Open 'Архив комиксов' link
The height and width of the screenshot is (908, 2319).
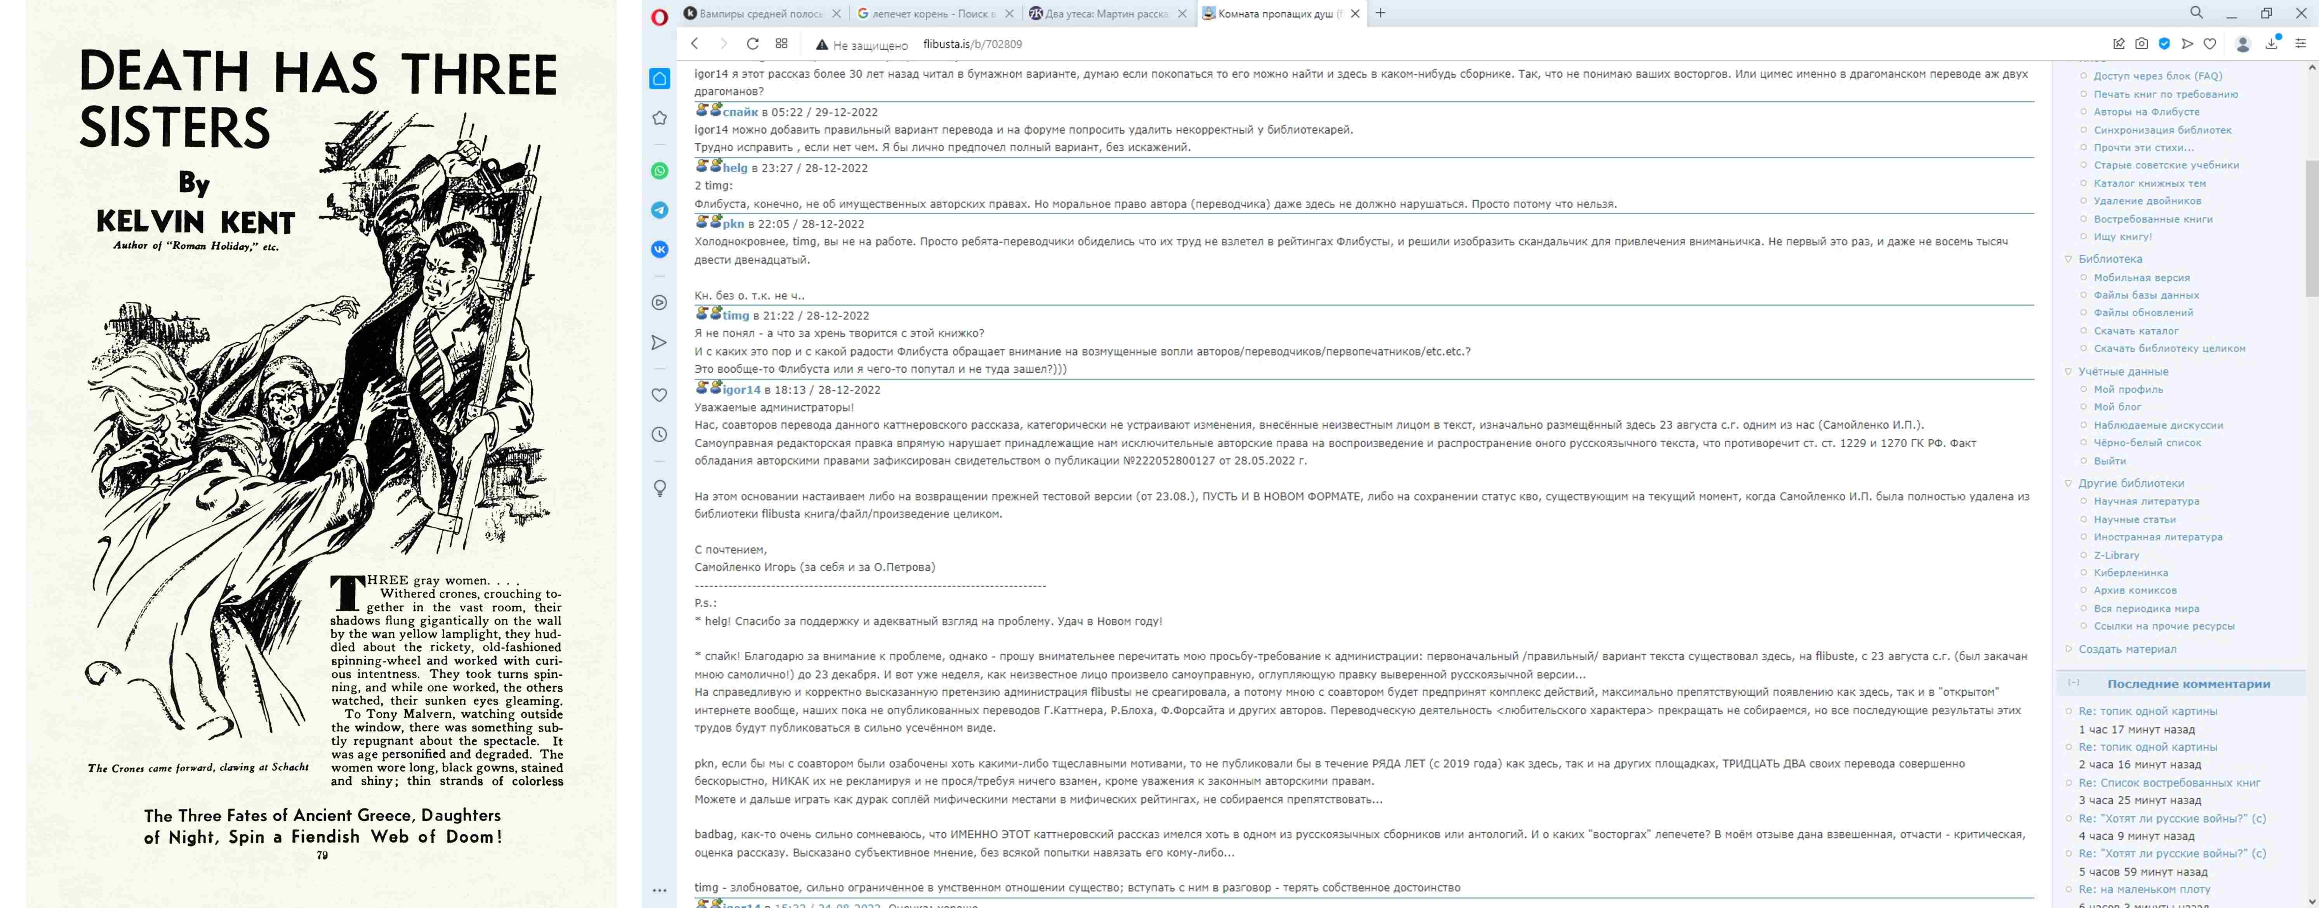tap(2135, 590)
